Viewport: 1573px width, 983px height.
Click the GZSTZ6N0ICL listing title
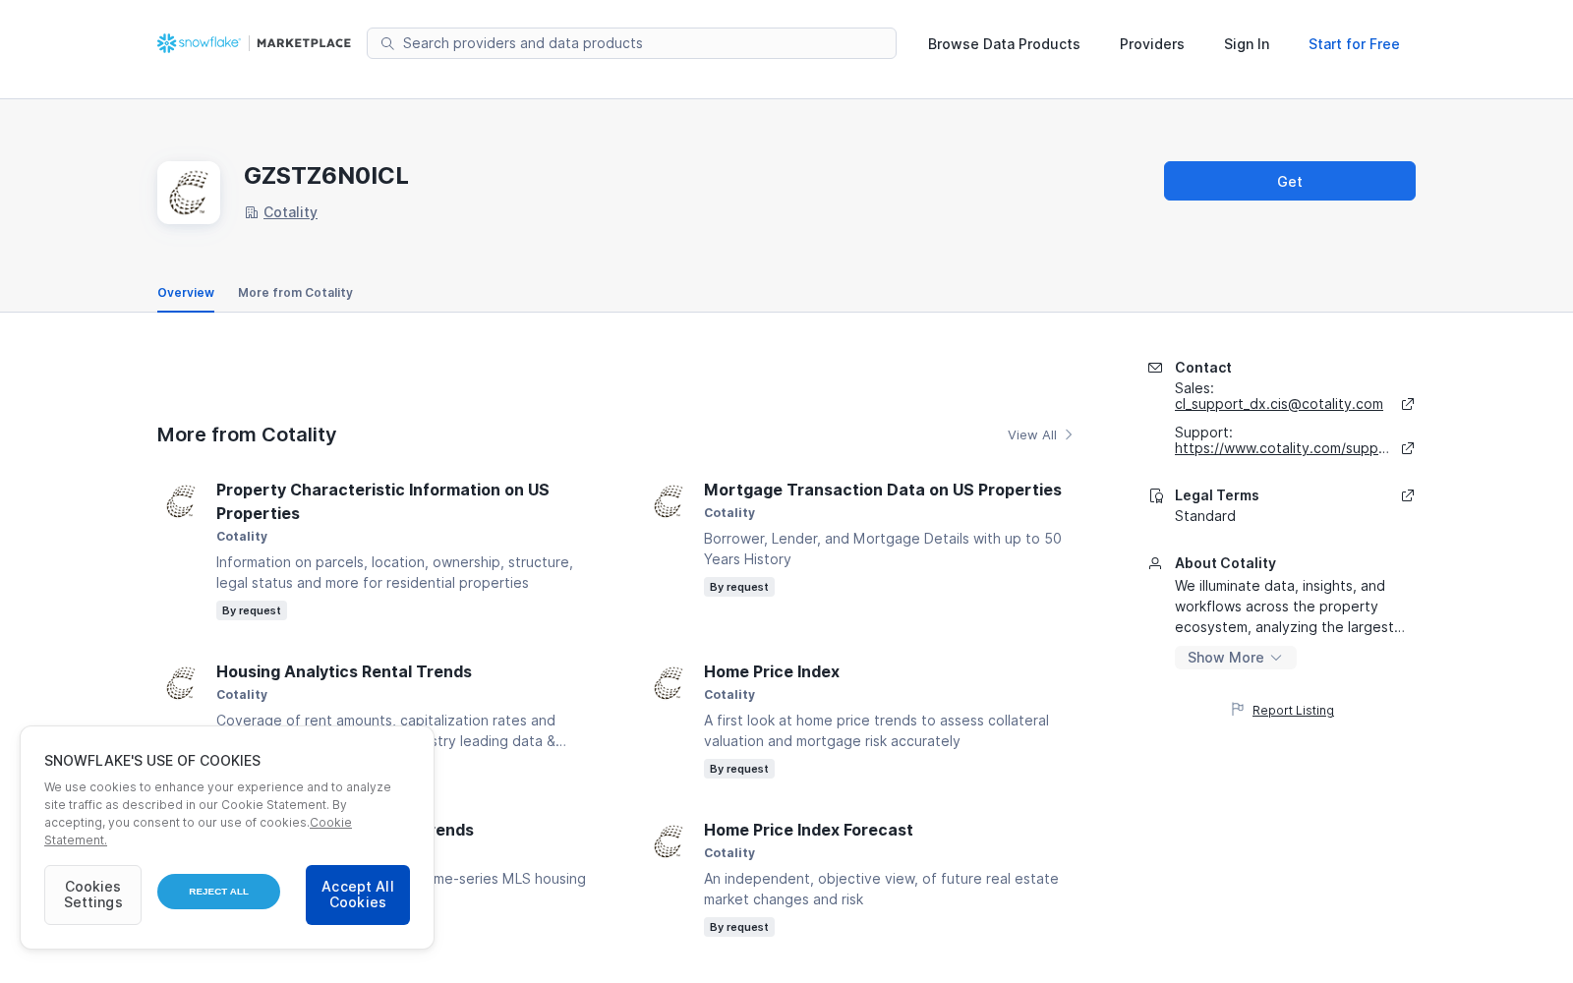pyautogui.click(x=326, y=176)
